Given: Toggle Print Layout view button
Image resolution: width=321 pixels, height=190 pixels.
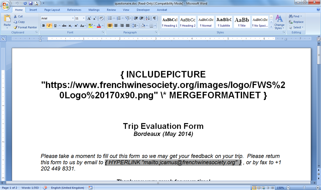Looking at the screenshot, I should 254,188.
